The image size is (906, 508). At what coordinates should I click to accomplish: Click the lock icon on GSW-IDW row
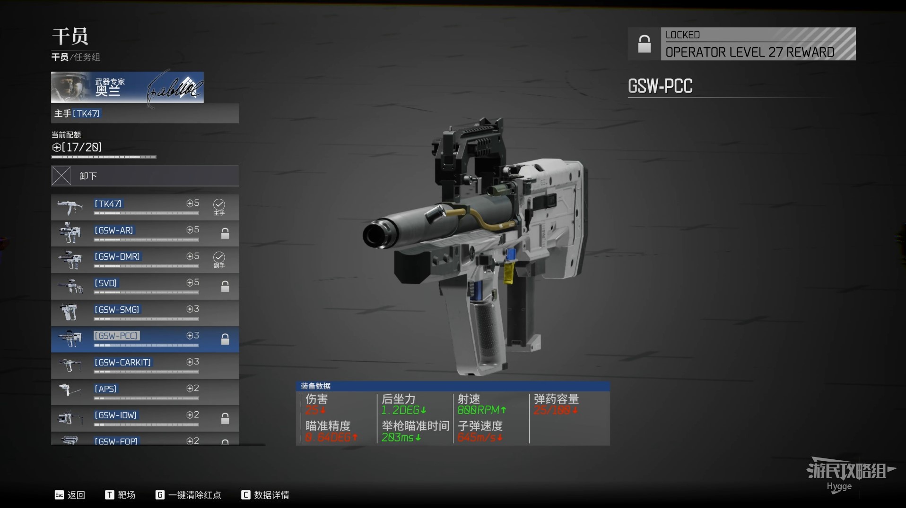pyautogui.click(x=225, y=418)
